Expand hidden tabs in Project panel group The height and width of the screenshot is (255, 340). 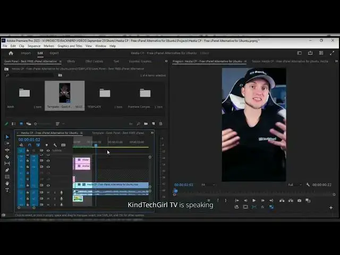click(x=166, y=62)
